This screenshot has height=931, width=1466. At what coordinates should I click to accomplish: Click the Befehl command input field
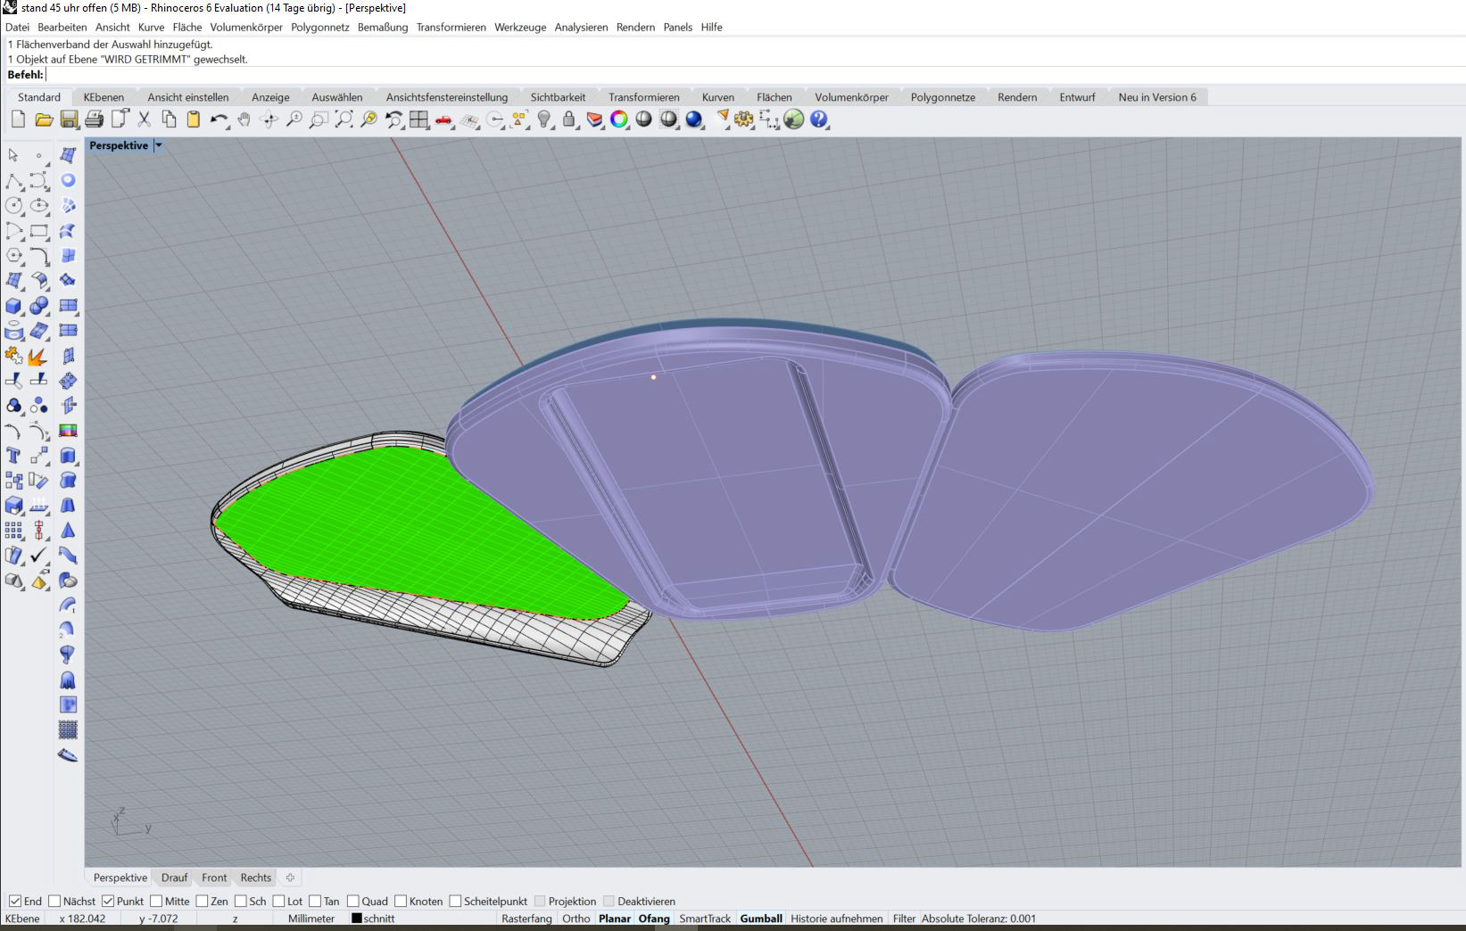pyautogui.click(x=754, y=75)
